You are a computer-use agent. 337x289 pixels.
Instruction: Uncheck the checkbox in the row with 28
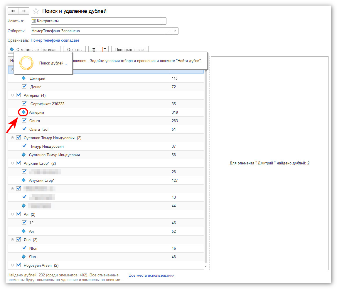(x=24, y=172)
